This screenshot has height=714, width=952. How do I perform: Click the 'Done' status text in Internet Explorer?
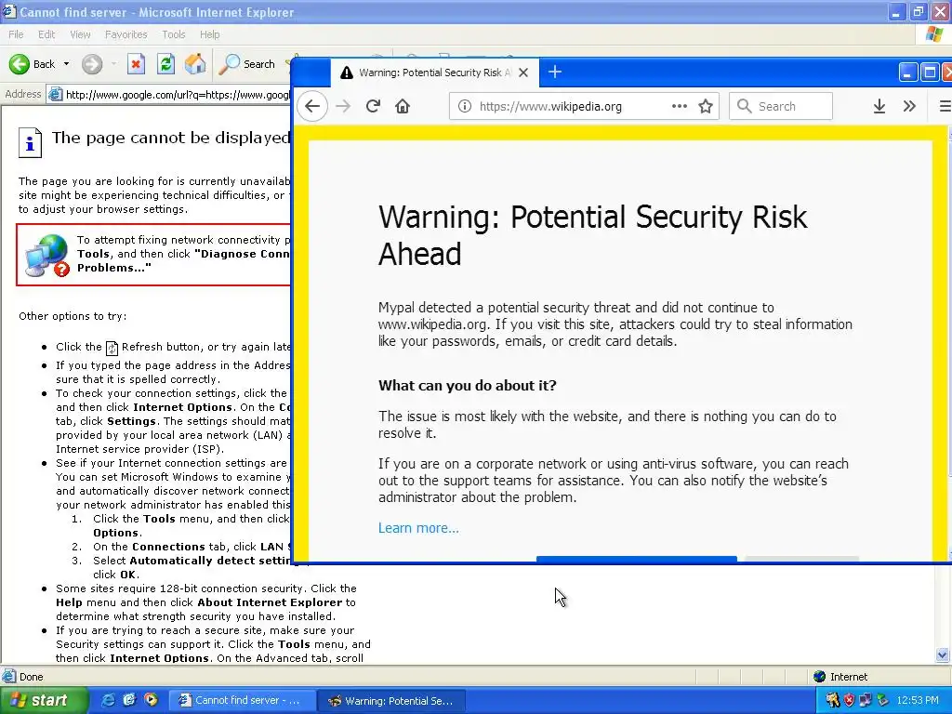tap(31, 677)
